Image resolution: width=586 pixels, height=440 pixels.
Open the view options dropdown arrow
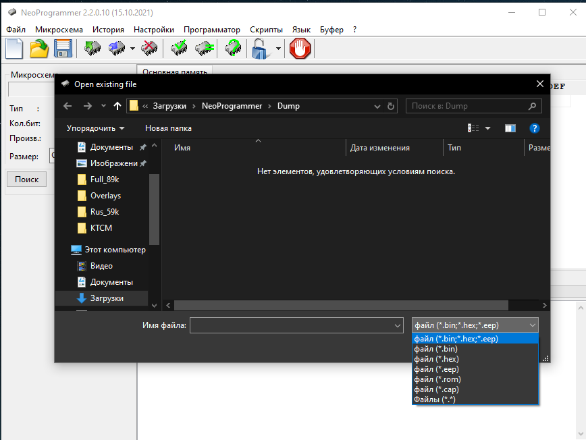pos(487,128)
